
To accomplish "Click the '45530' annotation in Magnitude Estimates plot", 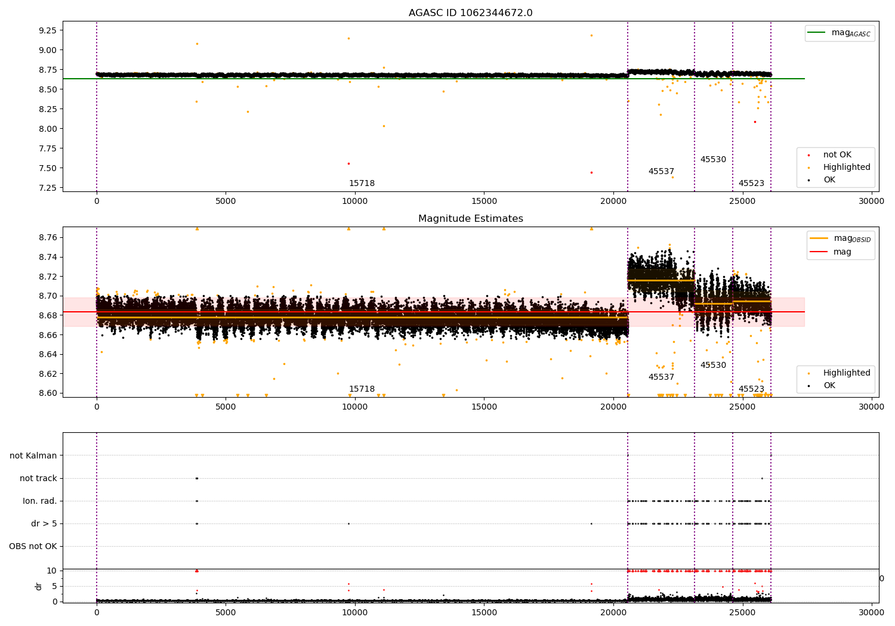I will point(713,365).
